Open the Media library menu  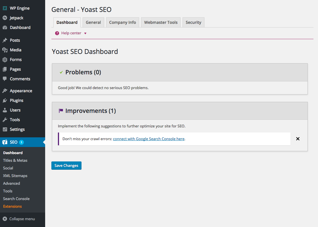(x=22, y=50)
